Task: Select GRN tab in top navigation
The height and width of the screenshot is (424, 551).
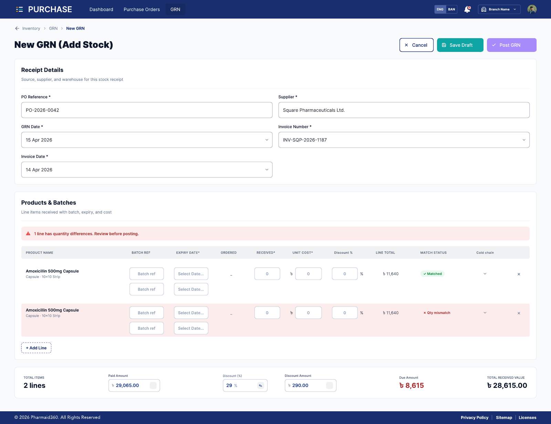Action: (x=175, y=9)
